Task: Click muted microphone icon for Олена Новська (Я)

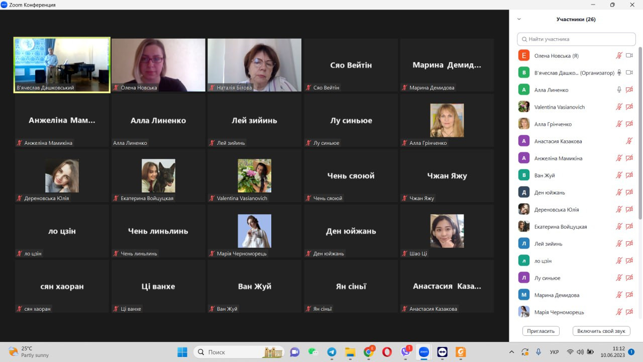Action: (x=619, y=56)
